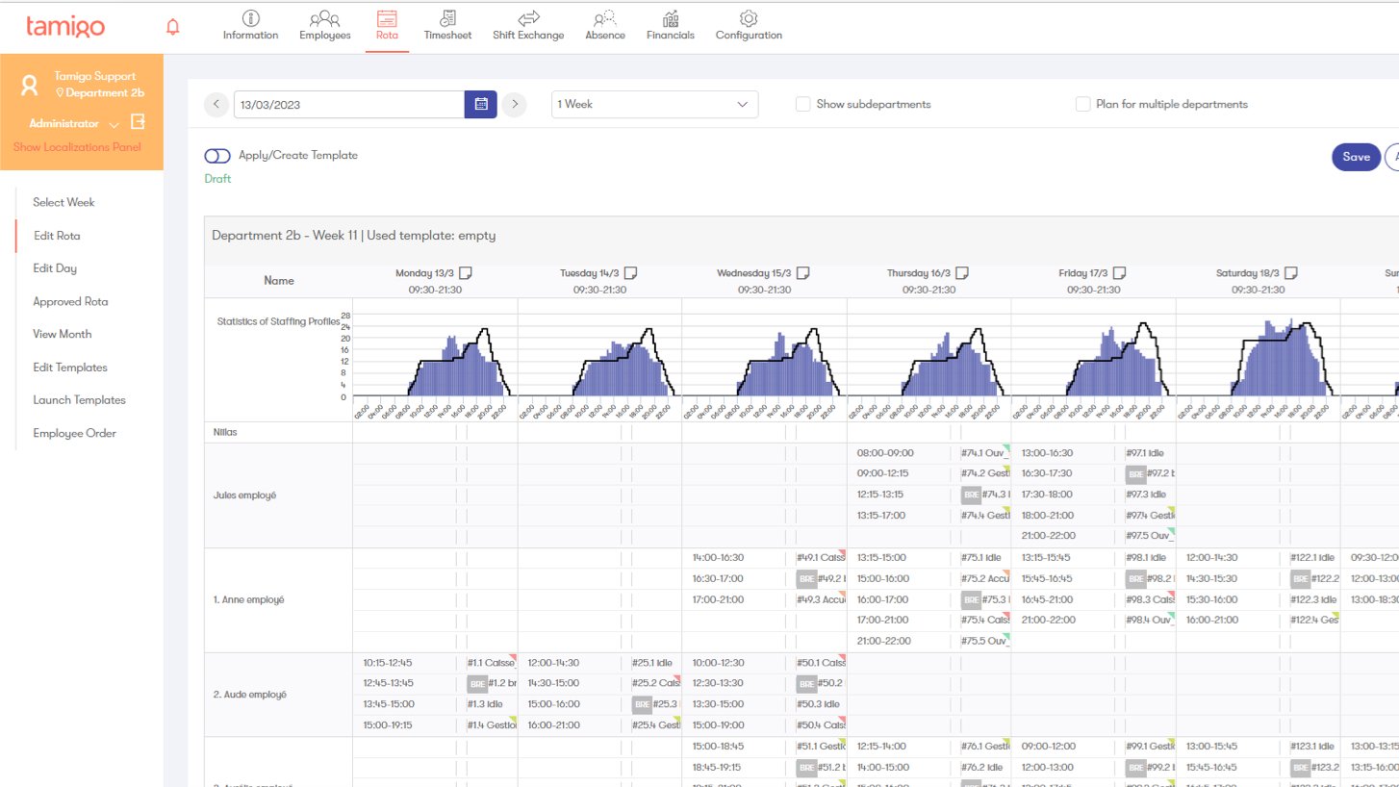
Task: Click the notification bell icon
Action: coord(173,27)
